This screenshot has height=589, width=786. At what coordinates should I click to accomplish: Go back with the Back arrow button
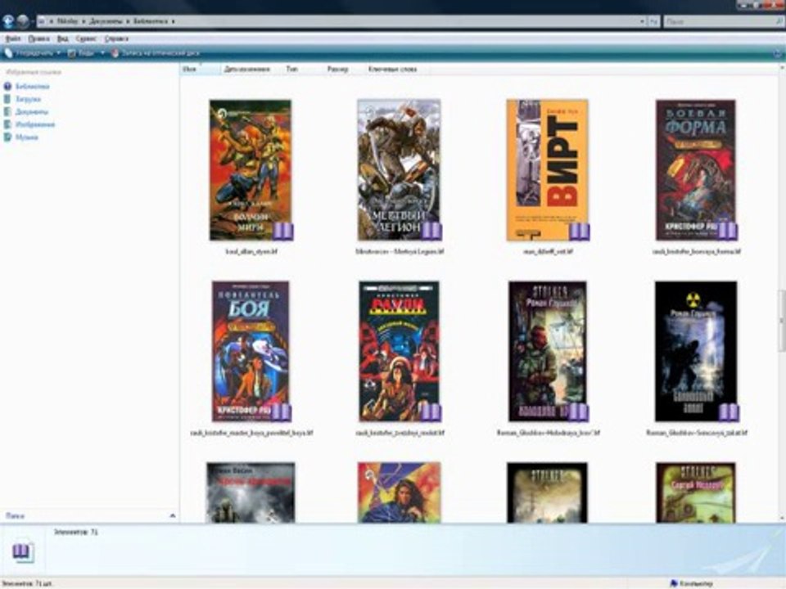8,21
